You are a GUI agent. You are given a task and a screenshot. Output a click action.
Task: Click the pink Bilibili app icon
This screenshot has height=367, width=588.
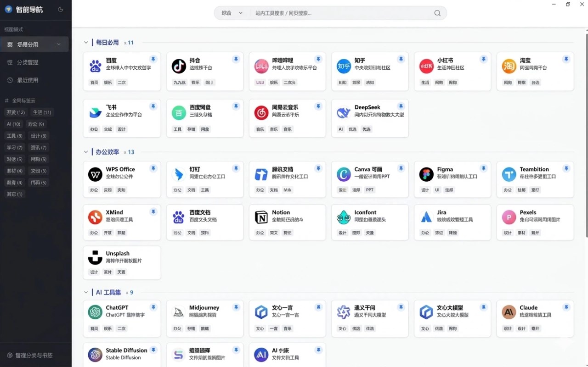point(261,66)
